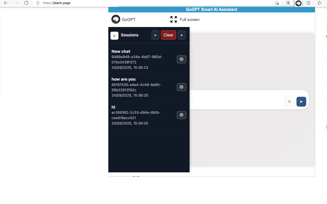Viewport: 327px width, 204px height.
Task: Click timestamp 24/09/2025, 15:36:20
Action: click(130, 95)
